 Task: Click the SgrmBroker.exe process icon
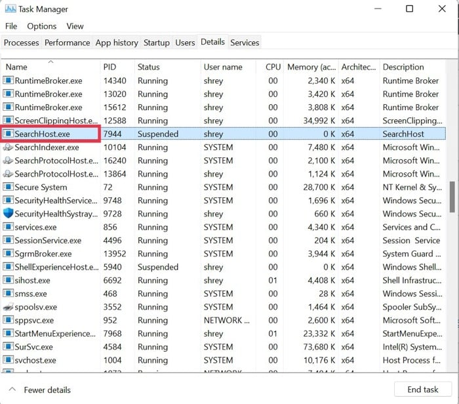[8, 254]
